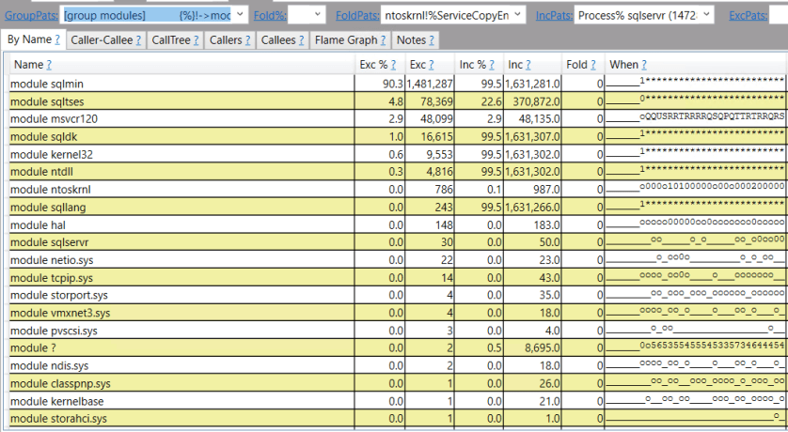The height and width of the screenshot is (432, 788).
Task: Expand the IncPats dropdown arrow
Action: [706, 14]
